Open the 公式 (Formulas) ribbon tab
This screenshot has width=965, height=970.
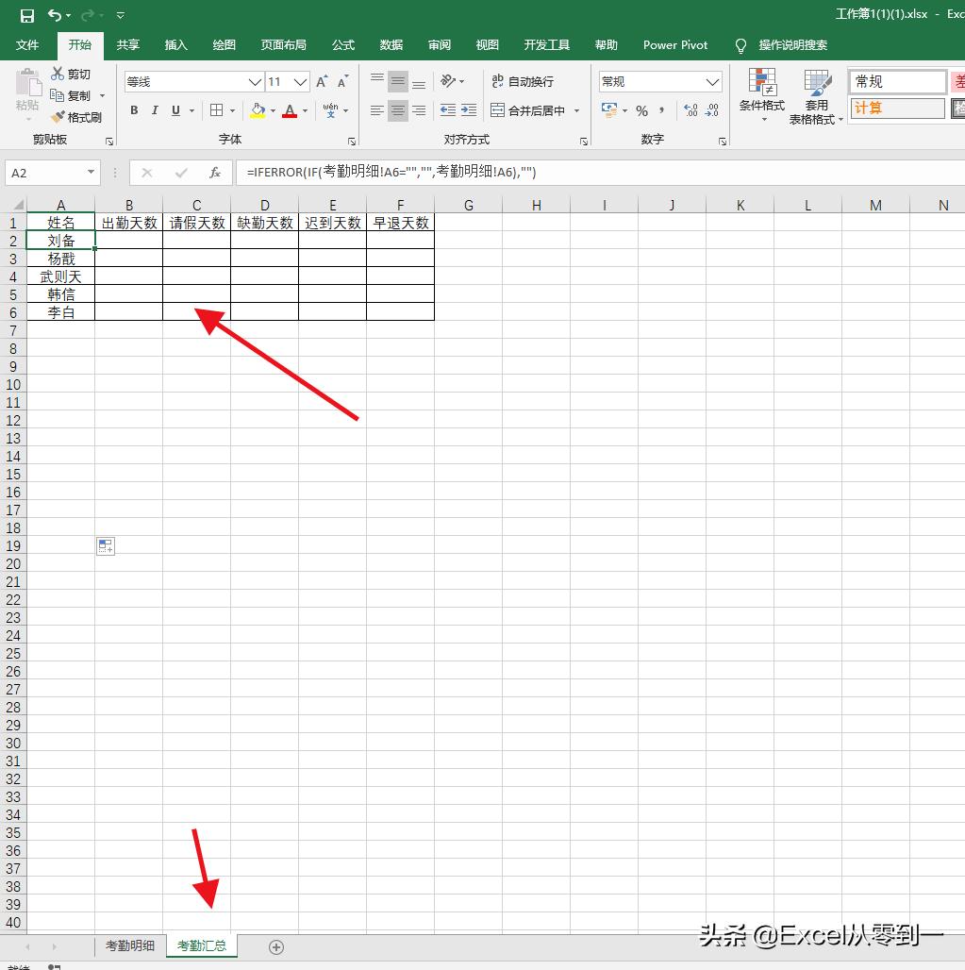(x=343, y=44)
